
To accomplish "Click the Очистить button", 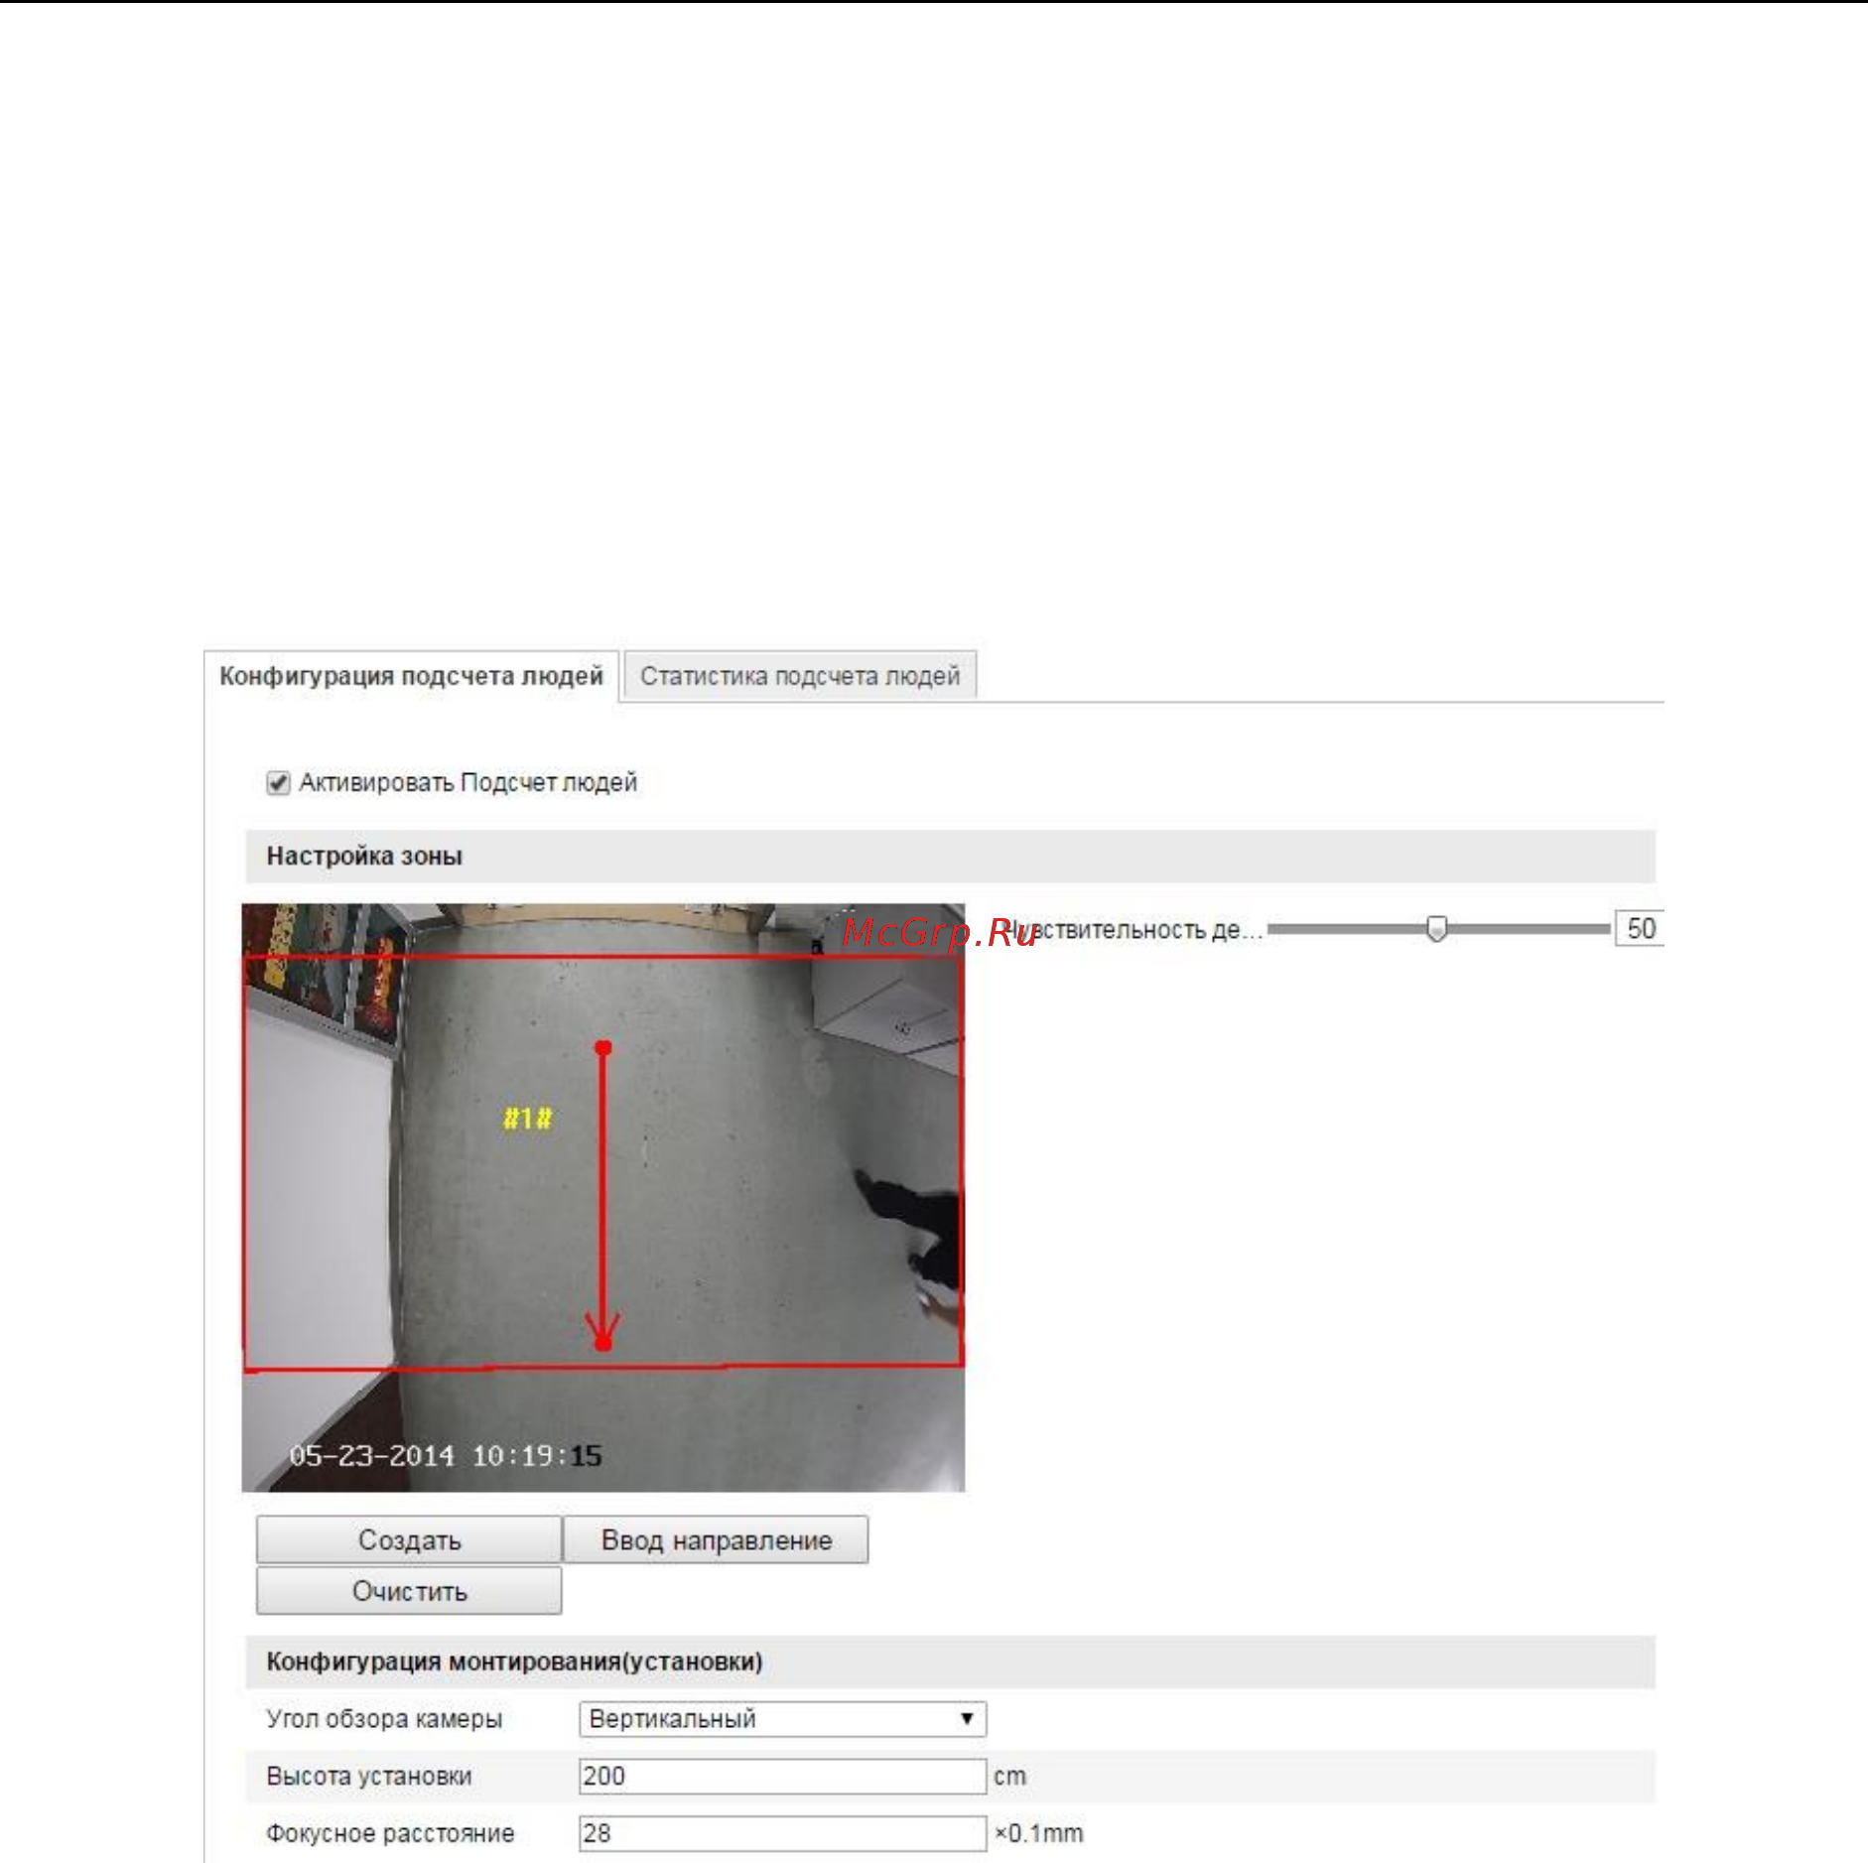I will [409, 1591].
